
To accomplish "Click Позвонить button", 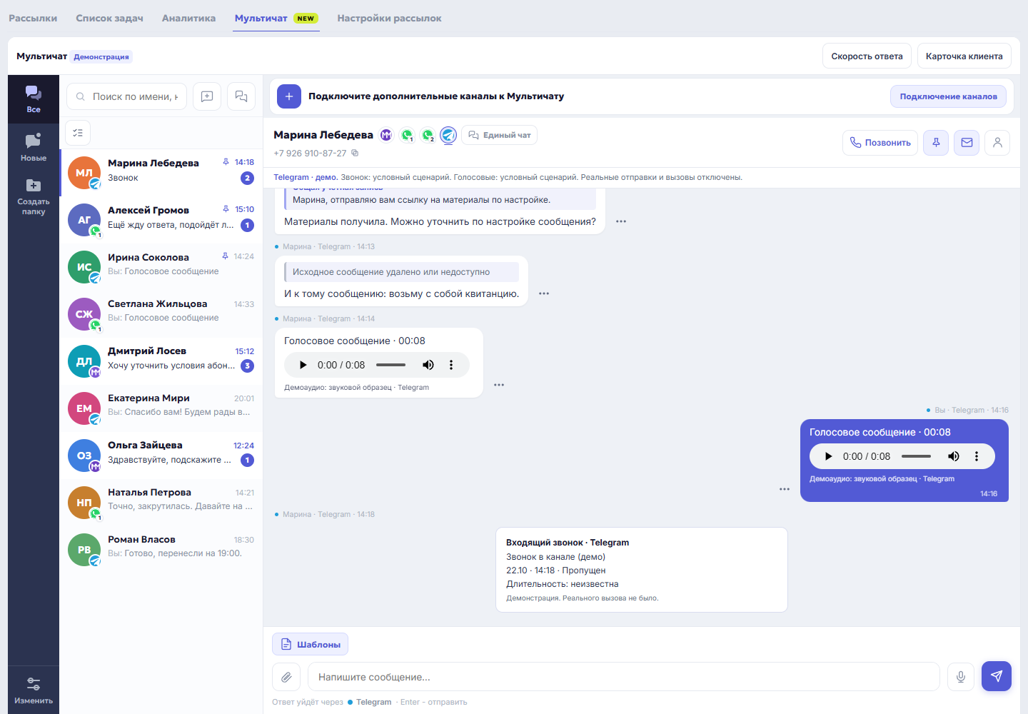I will point(880,143).
